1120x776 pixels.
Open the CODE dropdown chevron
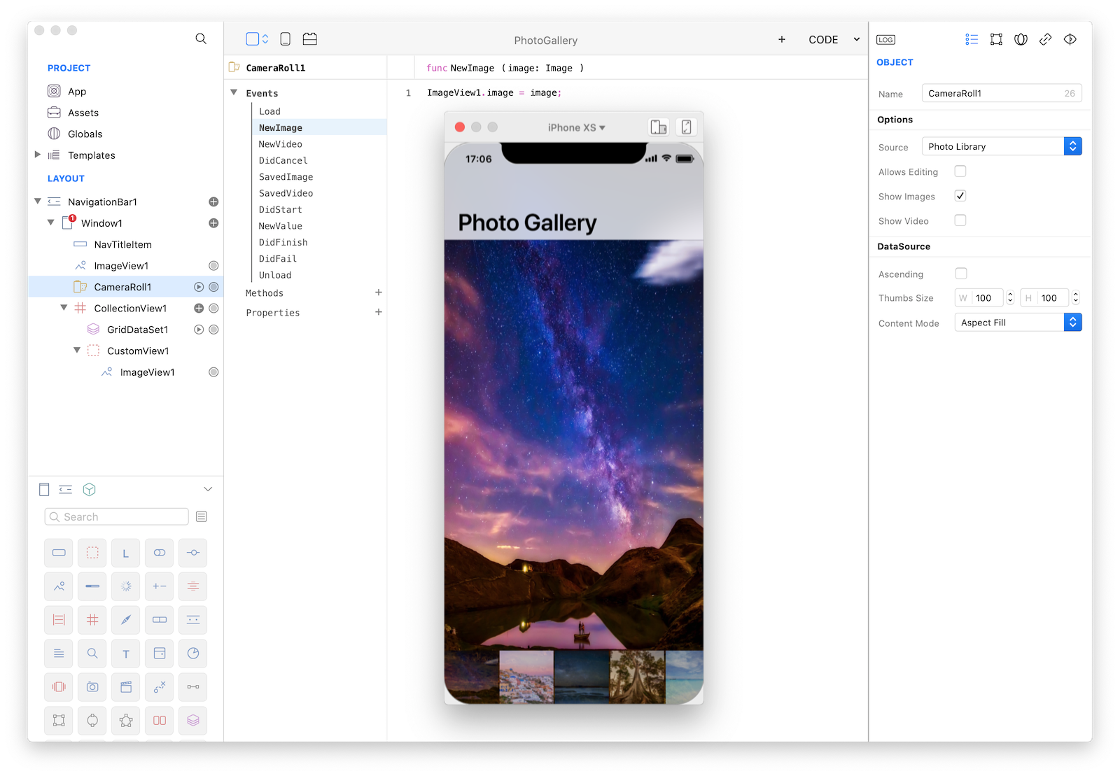(x=857, y=40)
